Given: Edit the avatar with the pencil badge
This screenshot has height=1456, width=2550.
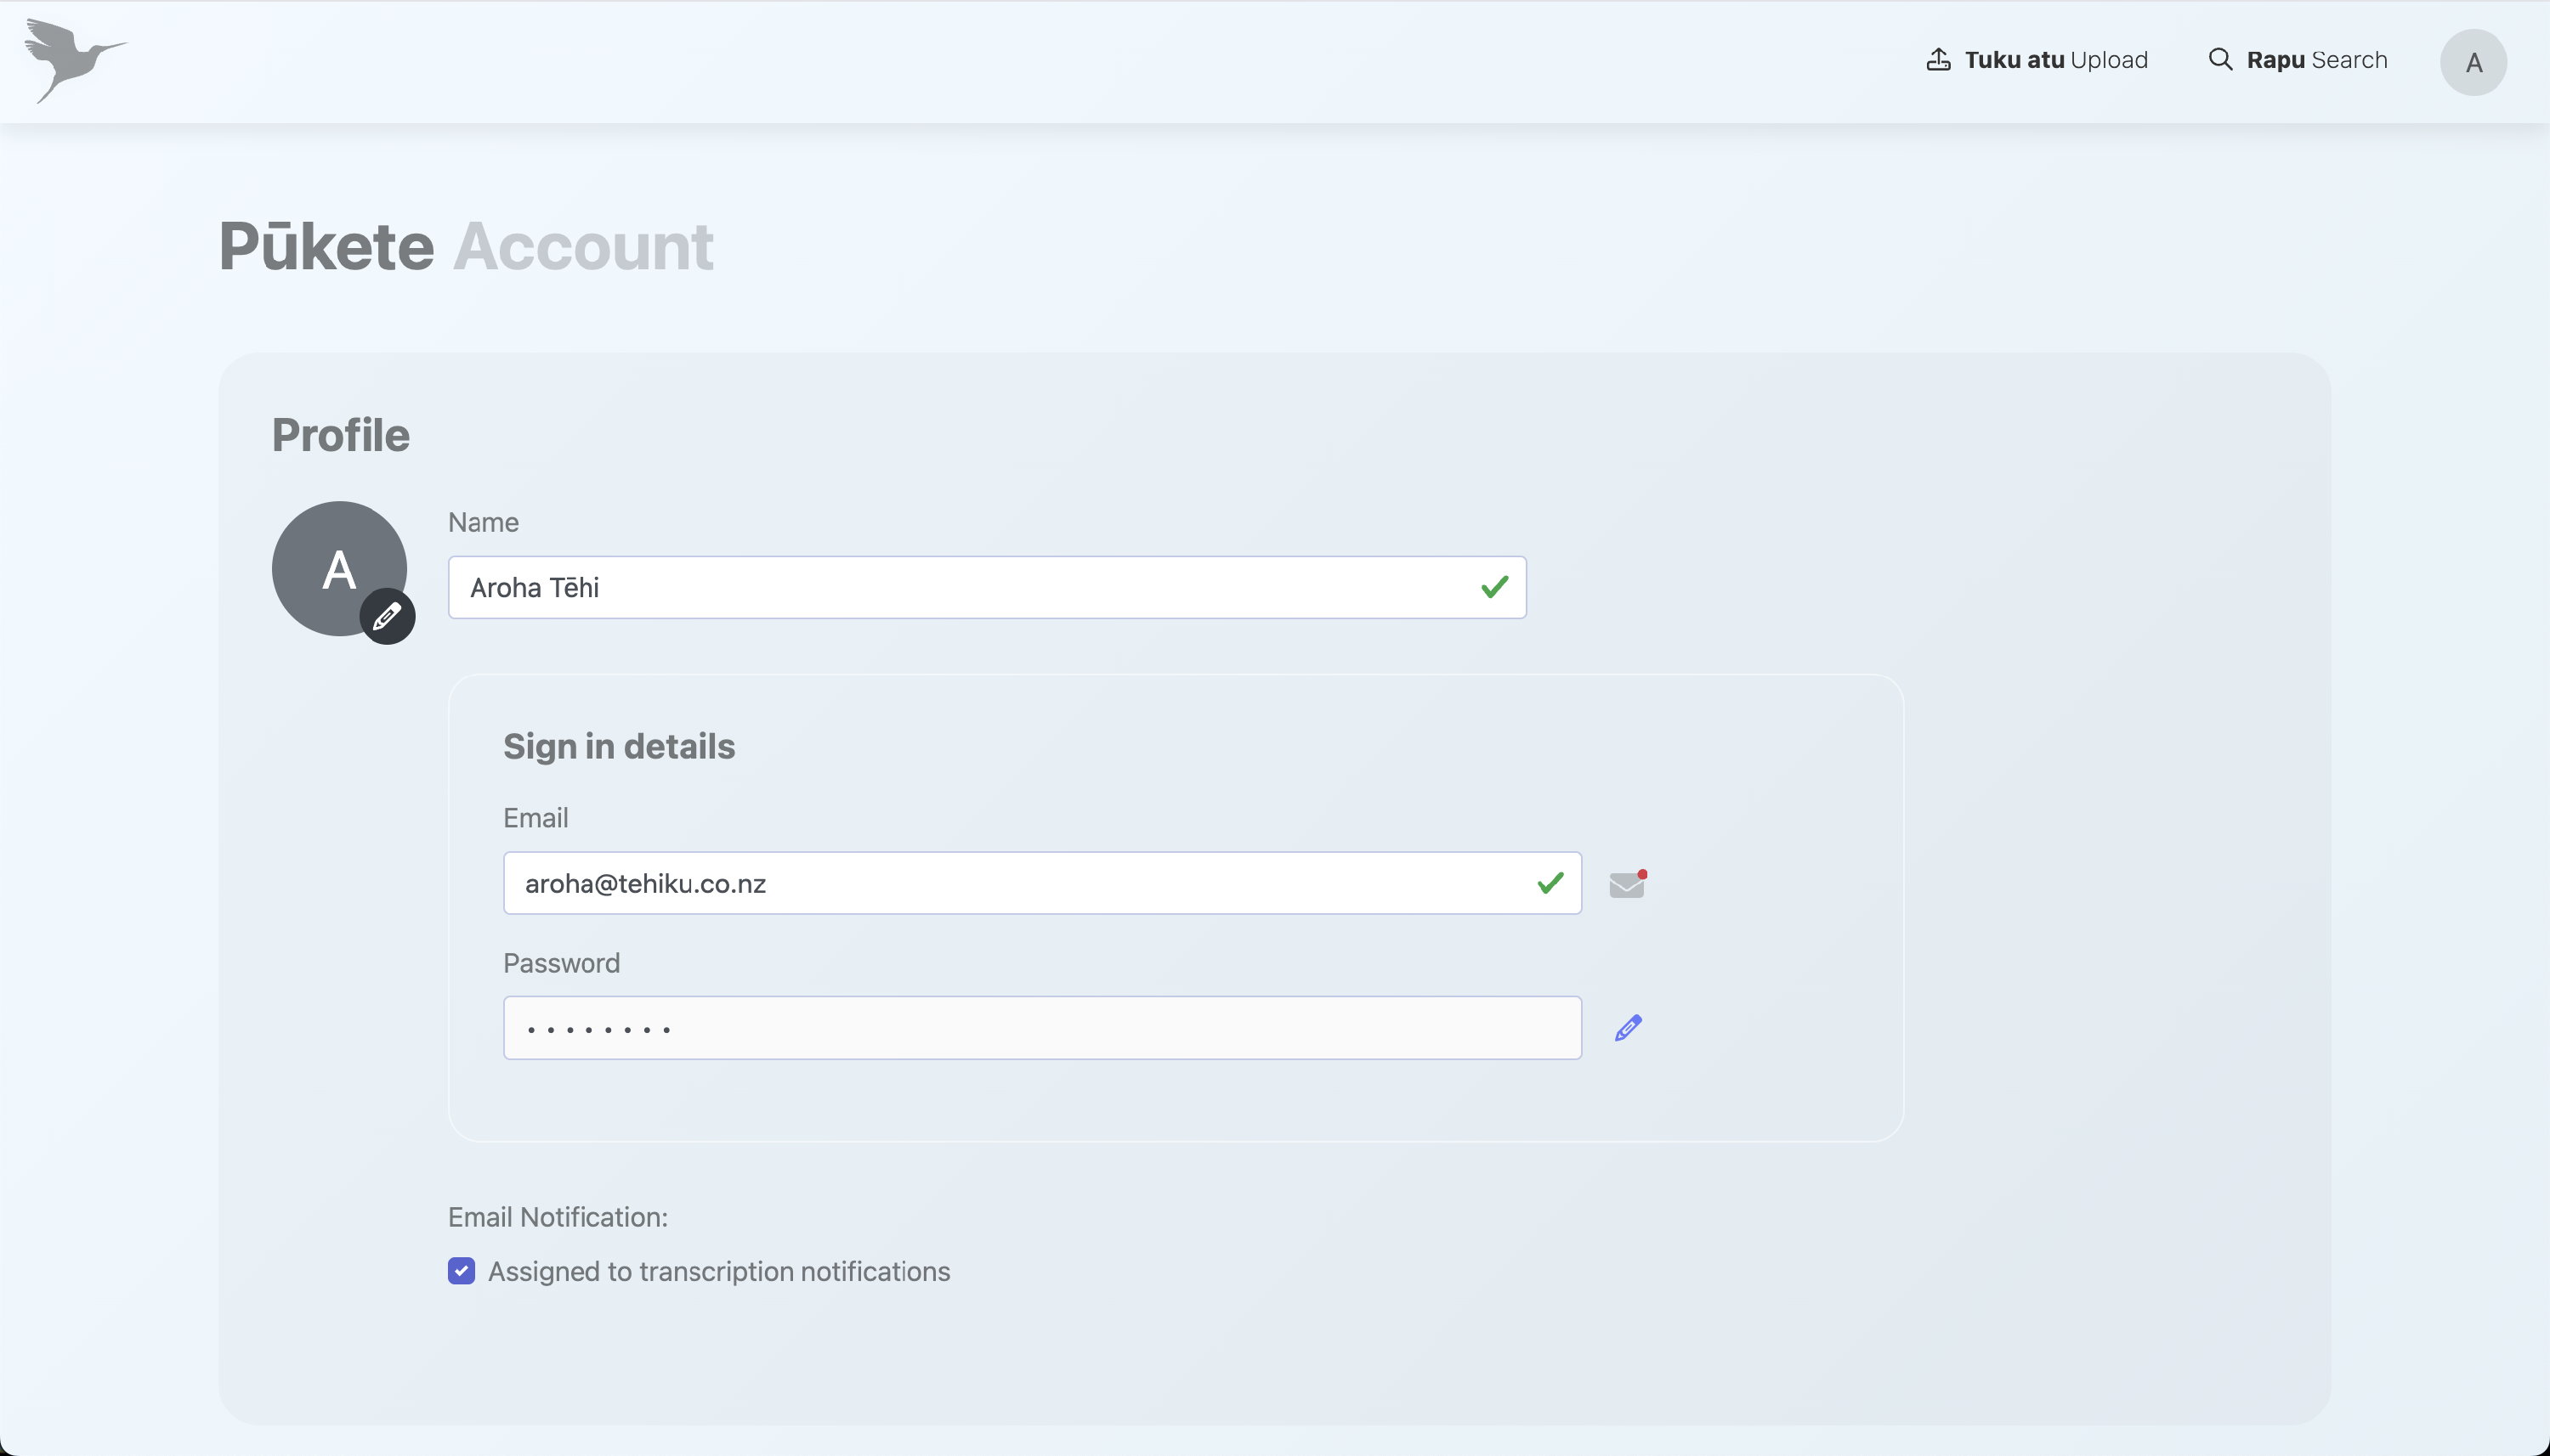Looking at the screenshot, I should pyautogui.click(x=387, y=616).
